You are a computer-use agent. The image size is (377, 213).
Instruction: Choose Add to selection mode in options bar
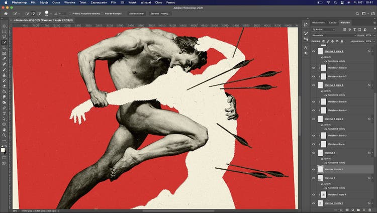pos(33,14)
